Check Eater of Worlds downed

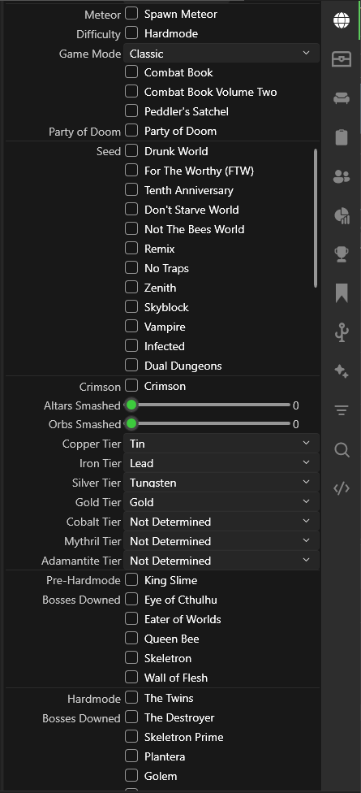coord(131,618)
